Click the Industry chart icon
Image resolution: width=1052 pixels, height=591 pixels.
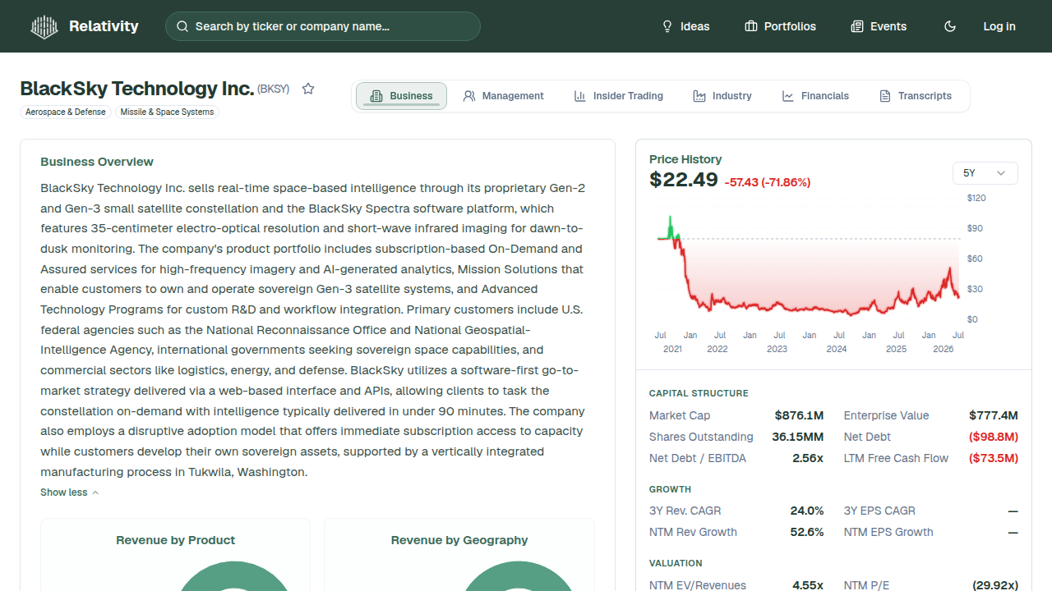(699, 96)
